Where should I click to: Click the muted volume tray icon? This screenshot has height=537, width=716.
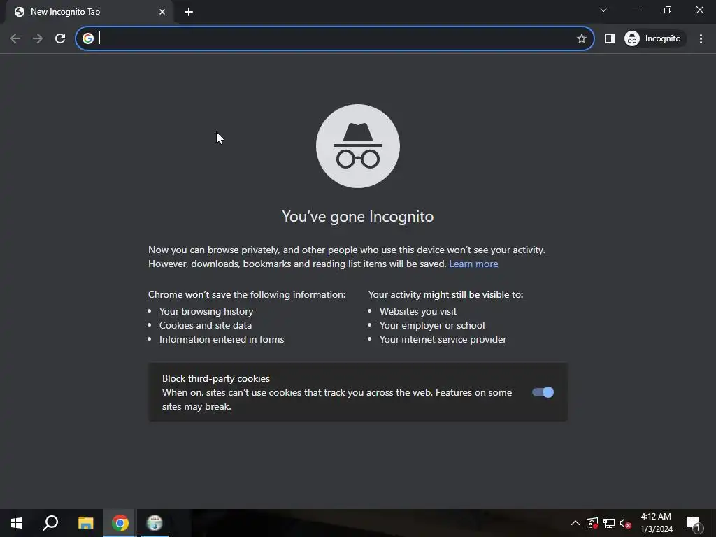point(626,523)
